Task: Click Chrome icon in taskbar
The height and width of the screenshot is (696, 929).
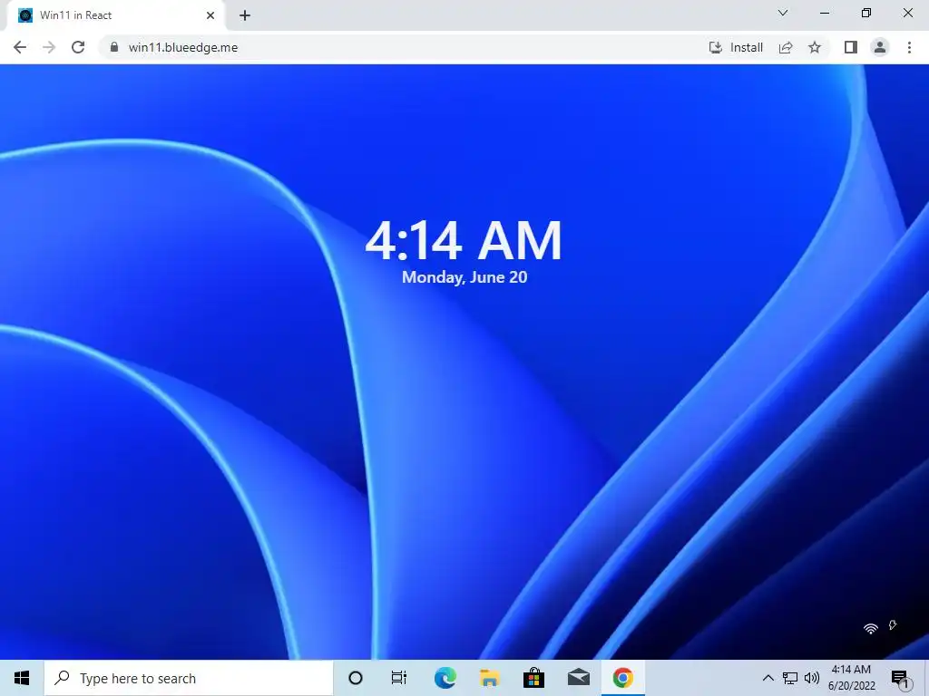Action: coord(622,678)
